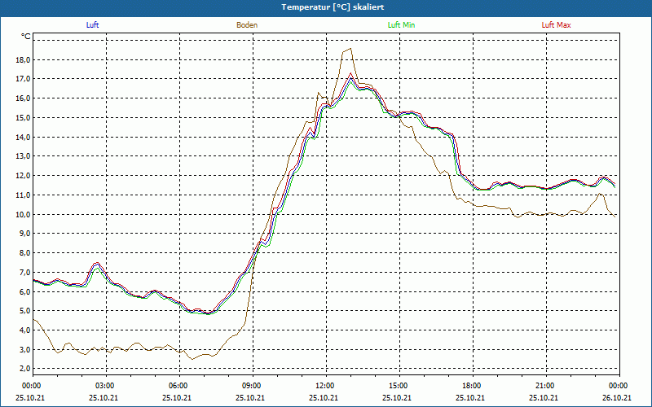Click the '4,0' y-axis value
The image size is (652, 407).
[24, 330]
